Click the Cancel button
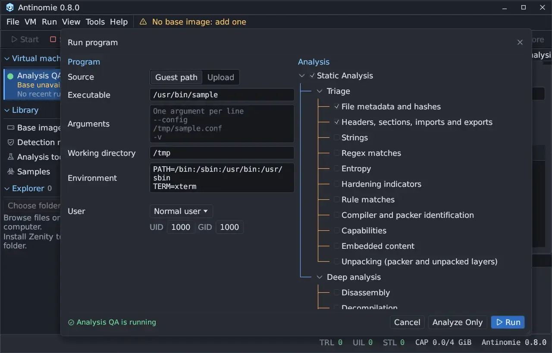This screenshot has height=353, width=552. tap(407, 322)
